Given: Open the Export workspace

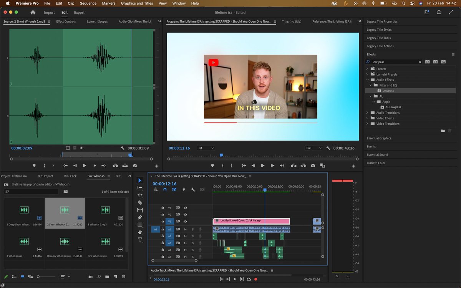Looking at the screenshot, I should (79, 13).
